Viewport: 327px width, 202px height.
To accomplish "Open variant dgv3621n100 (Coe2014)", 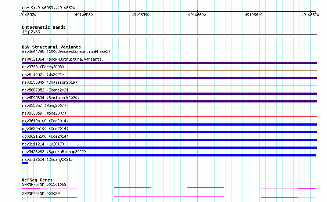I will tap(45, 136).
